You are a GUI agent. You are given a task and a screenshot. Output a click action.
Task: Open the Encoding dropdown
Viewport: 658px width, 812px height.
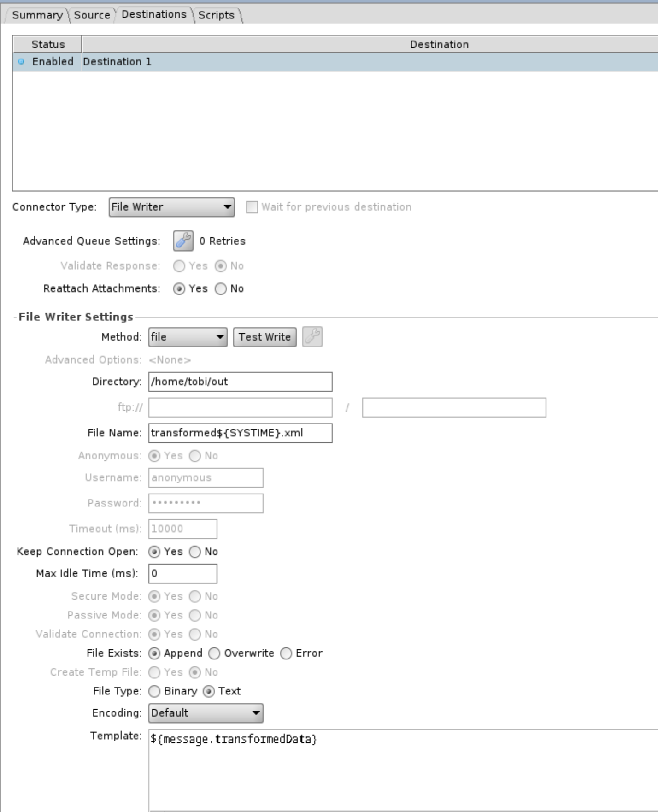206,713
